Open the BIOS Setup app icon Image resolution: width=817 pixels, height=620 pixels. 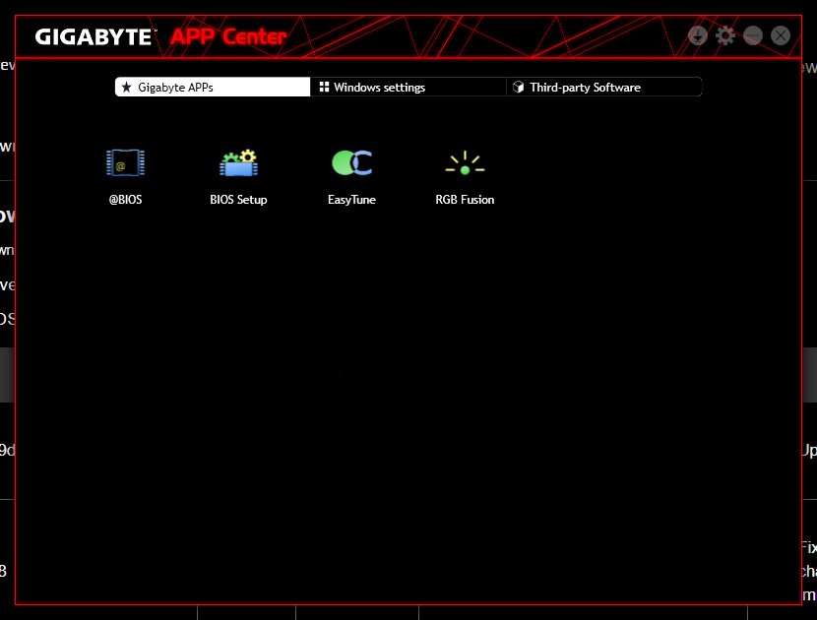pos(238,163)
